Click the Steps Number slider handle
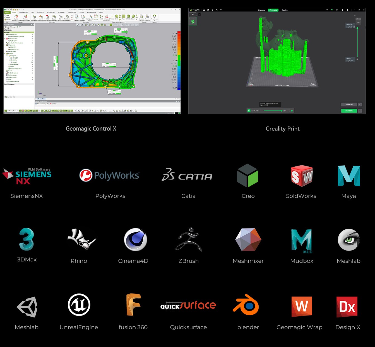Screen dimensions: 375x347 pyautogui.click(x=281, y=111)
